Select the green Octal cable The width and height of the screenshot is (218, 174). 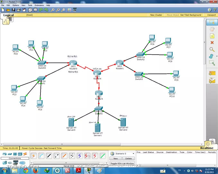pyautogui.click(x=103, y=156)
